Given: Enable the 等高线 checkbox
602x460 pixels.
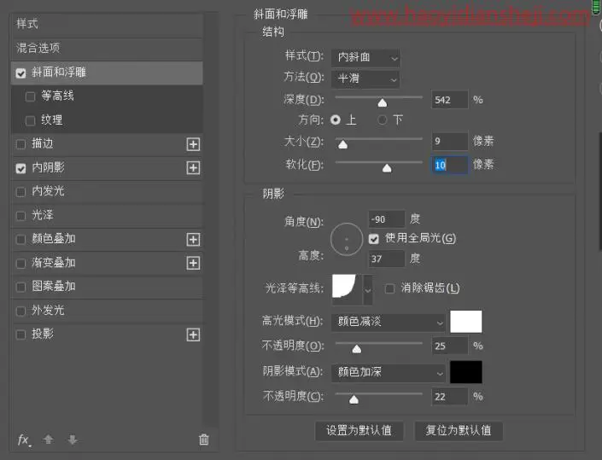Looking at the screenshot, I should 31,96.
